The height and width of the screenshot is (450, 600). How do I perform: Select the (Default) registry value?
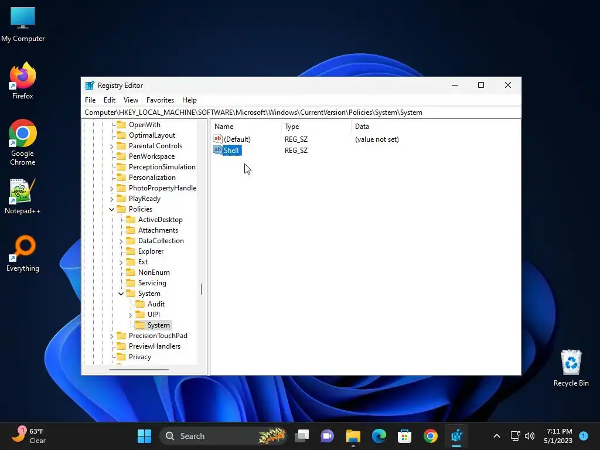tap(237, 139)
